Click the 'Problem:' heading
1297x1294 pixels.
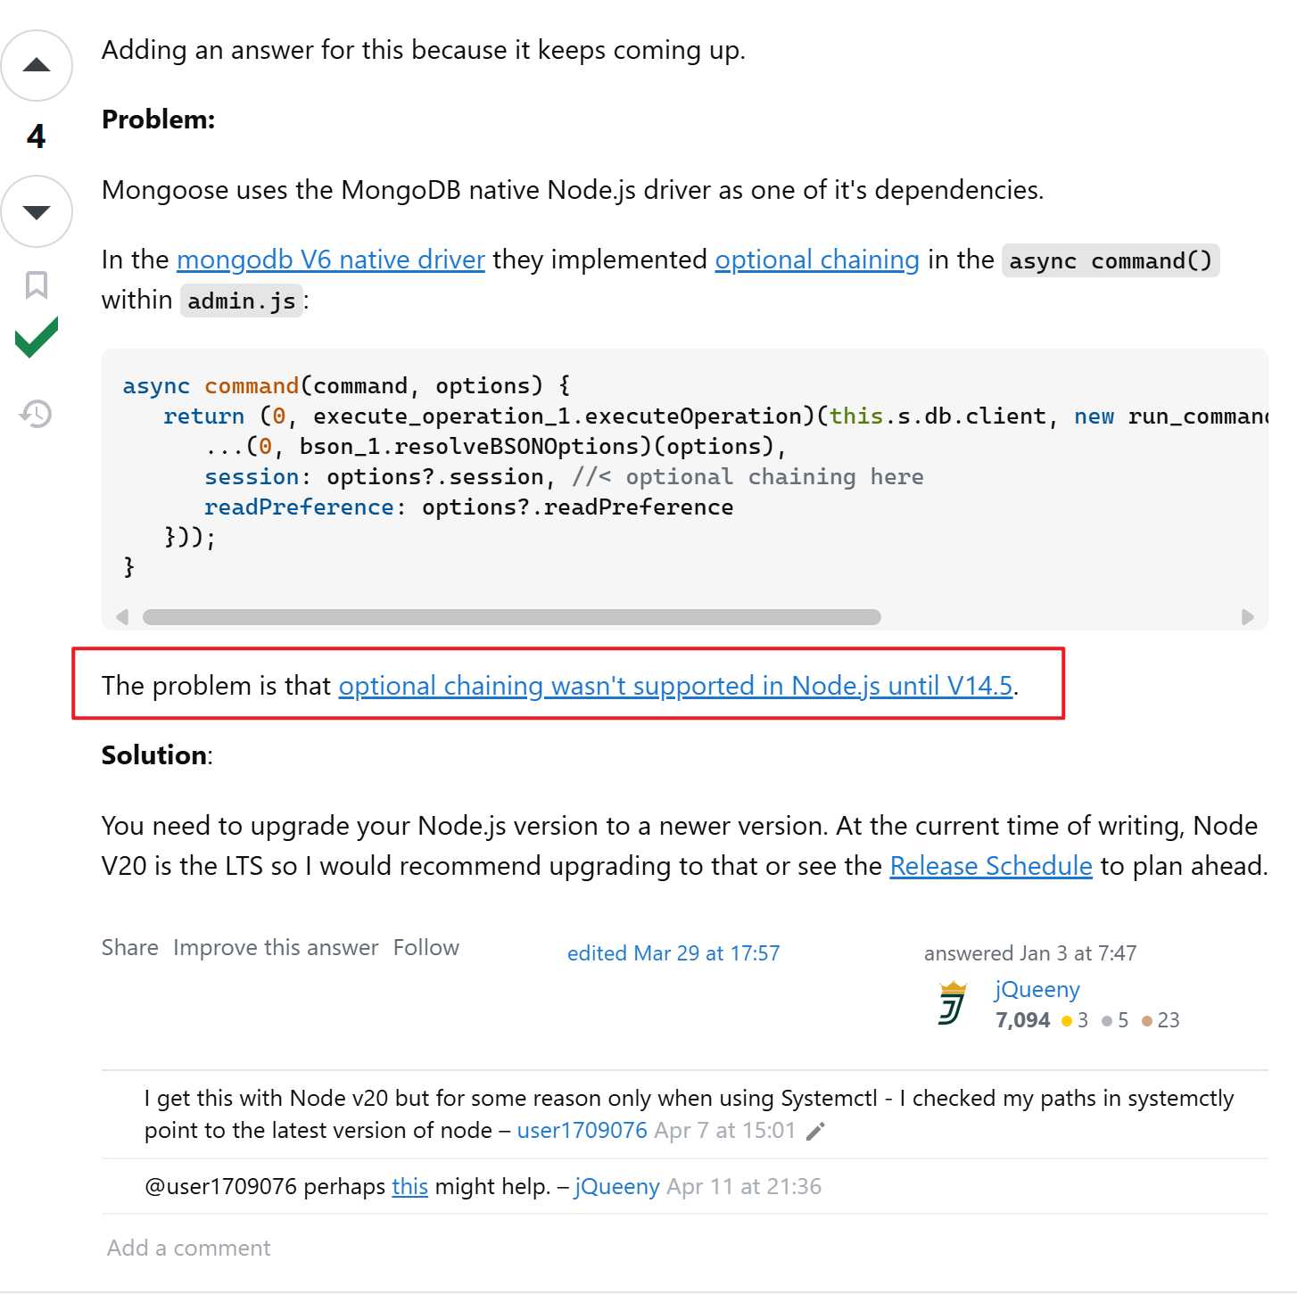(159, 120)
